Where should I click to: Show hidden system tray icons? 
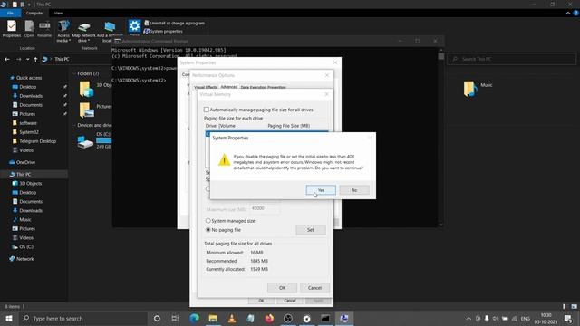click(x=469, y=319)
